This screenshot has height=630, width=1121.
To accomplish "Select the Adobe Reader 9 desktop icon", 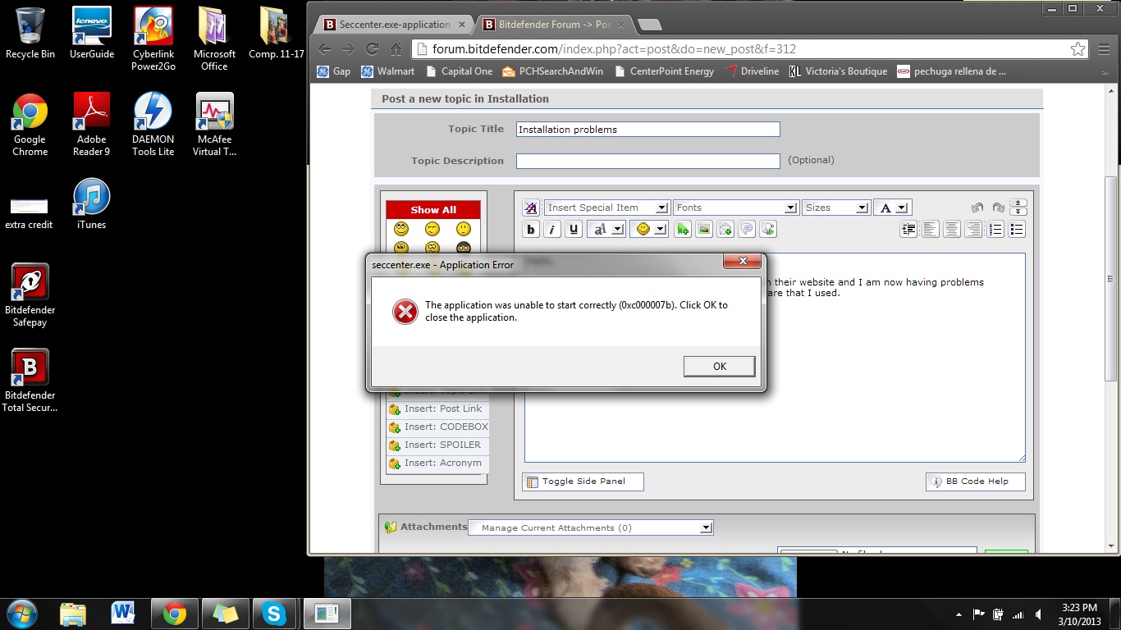I will pos(91,125).
